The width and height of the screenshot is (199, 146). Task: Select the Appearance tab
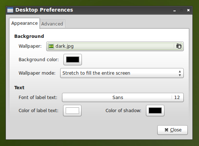[x=24, y=23]
